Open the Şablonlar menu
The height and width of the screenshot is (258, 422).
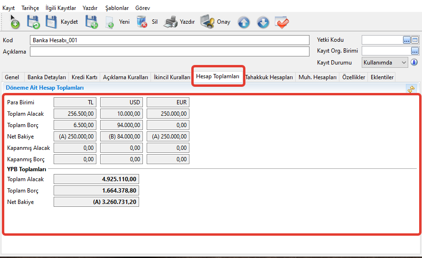coord(117,8)
